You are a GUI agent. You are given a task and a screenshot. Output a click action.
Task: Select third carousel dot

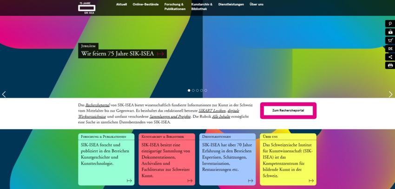(x=197, y=90)
